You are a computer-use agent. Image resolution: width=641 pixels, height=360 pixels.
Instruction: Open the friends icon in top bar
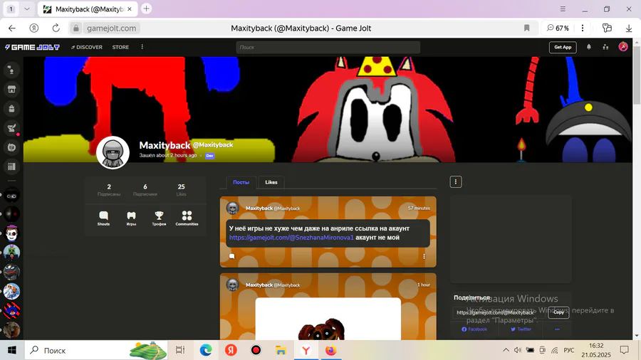coord(605,48)
